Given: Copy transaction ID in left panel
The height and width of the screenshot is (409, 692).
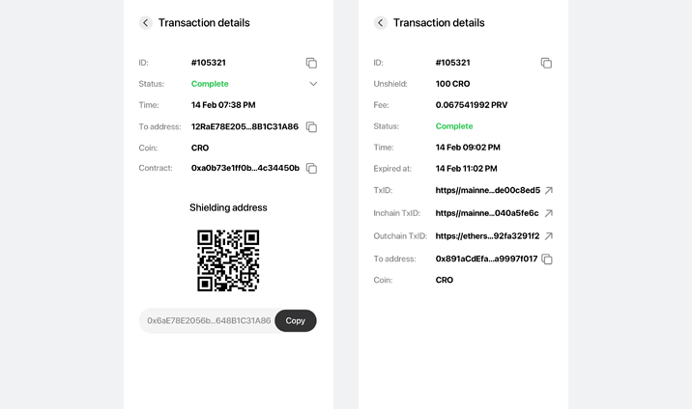Looking at the screenshot, I should click(x=311, y=63).
